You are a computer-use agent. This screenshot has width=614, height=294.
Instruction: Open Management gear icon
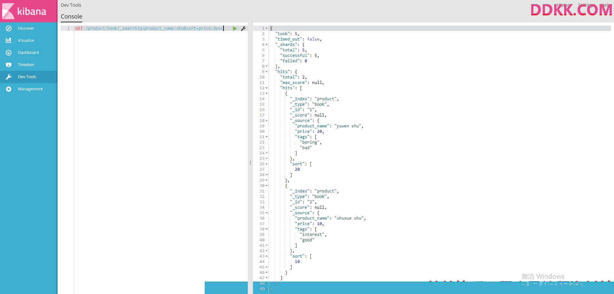[x=9, y=89]
